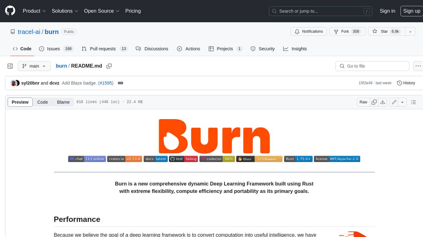
Task: Focus the Go to file field
Action: (x=372, y=66)
